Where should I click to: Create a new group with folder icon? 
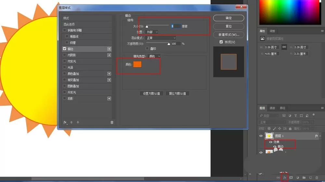pyautogui.click(x=304, y=178)
